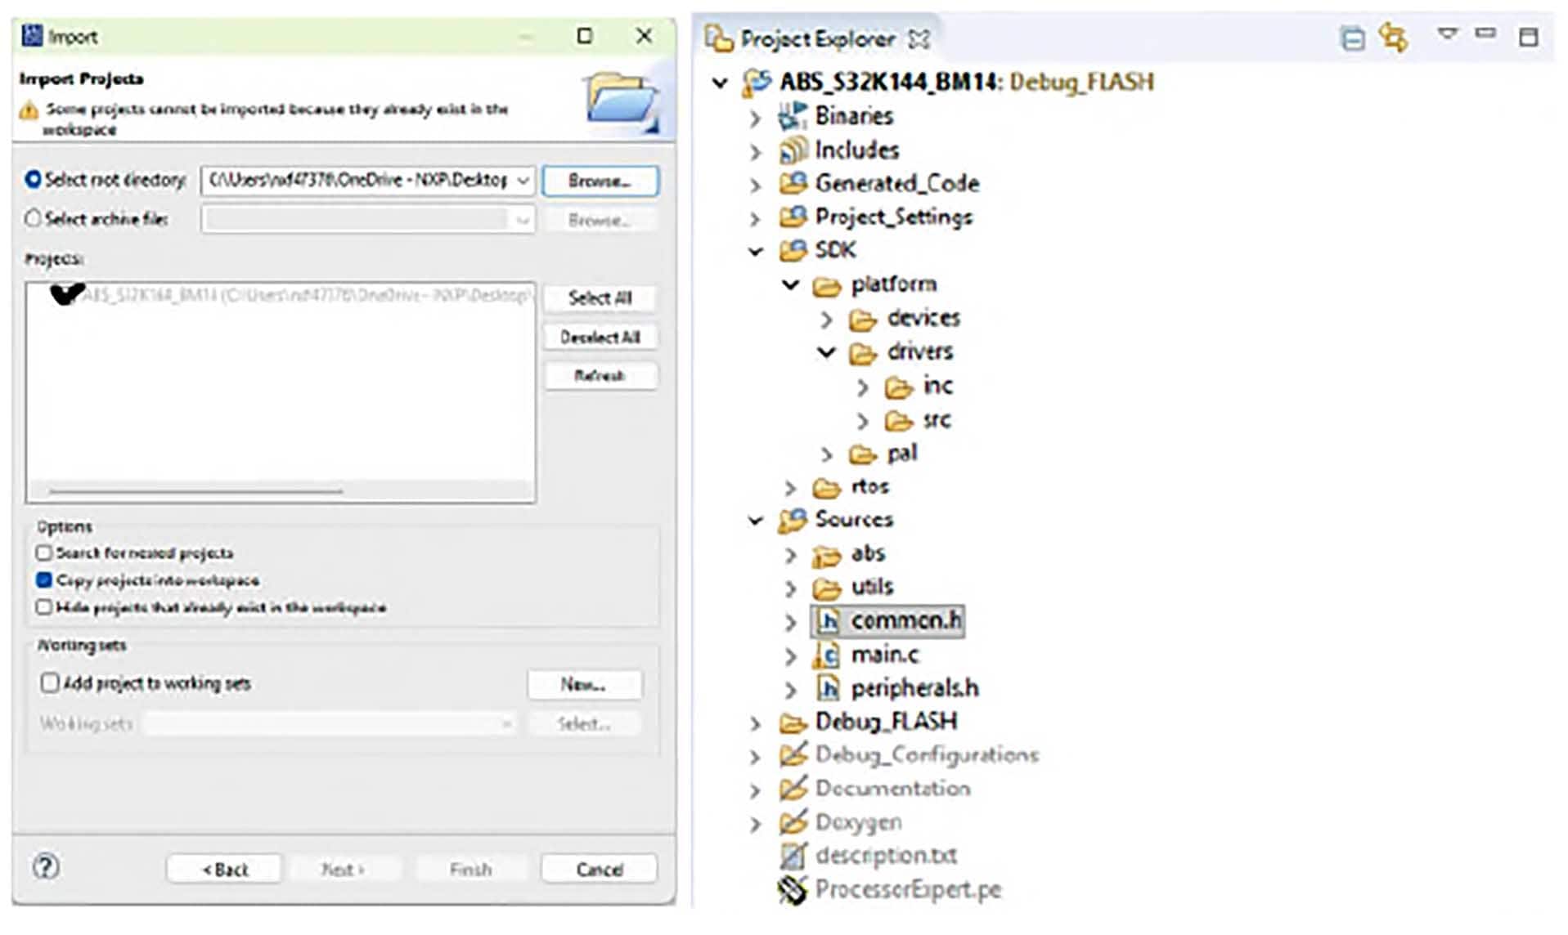Click the platform folder icon
This screenshot has width=1568, height=935.
[x=826, y=285]
